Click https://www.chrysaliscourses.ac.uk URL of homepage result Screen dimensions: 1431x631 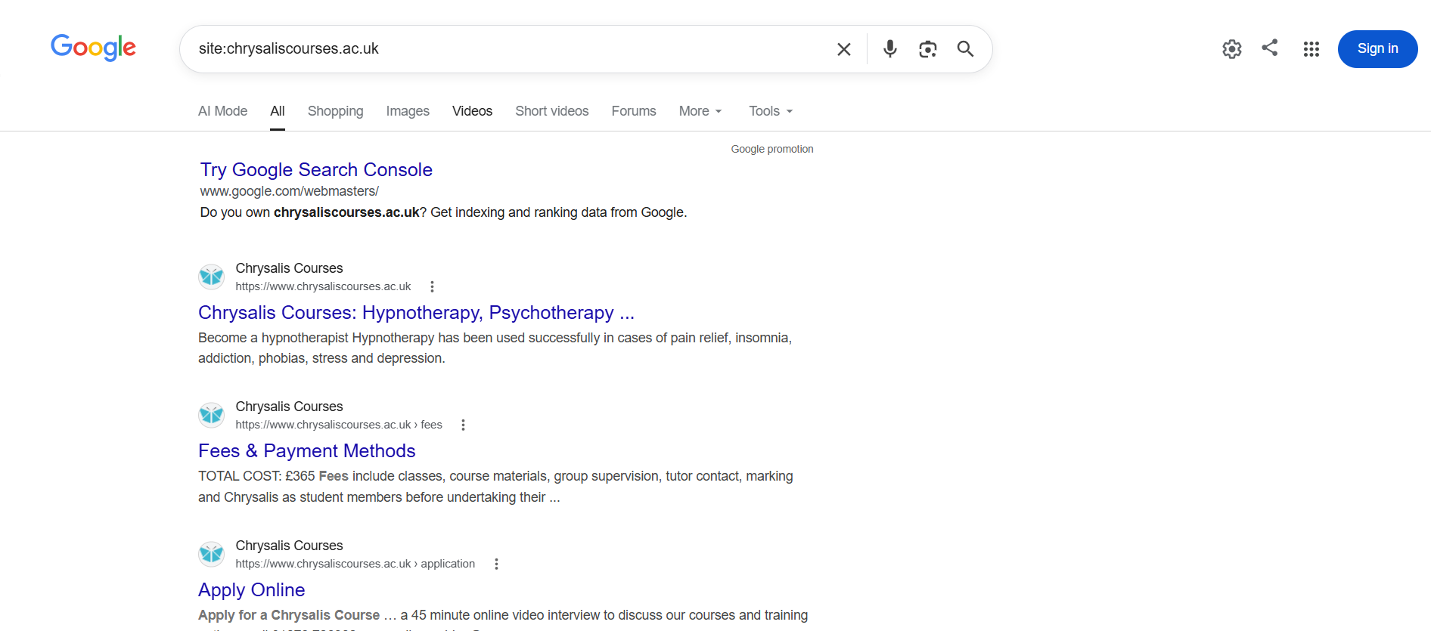323,286
